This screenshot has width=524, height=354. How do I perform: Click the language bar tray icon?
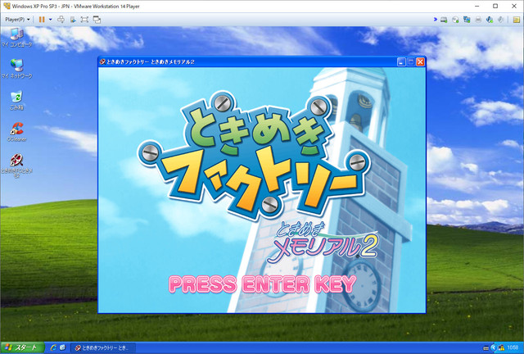coord(486,348)
